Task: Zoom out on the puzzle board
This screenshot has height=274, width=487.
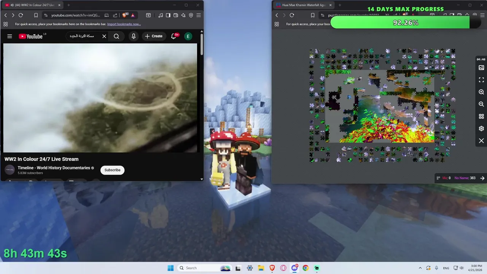Action: 481,104
